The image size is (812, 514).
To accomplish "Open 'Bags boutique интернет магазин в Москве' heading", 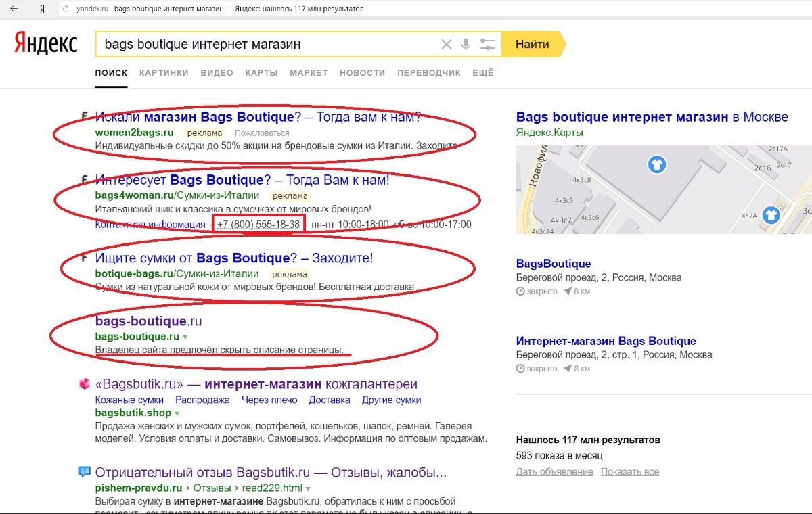I will click(652, 117).
